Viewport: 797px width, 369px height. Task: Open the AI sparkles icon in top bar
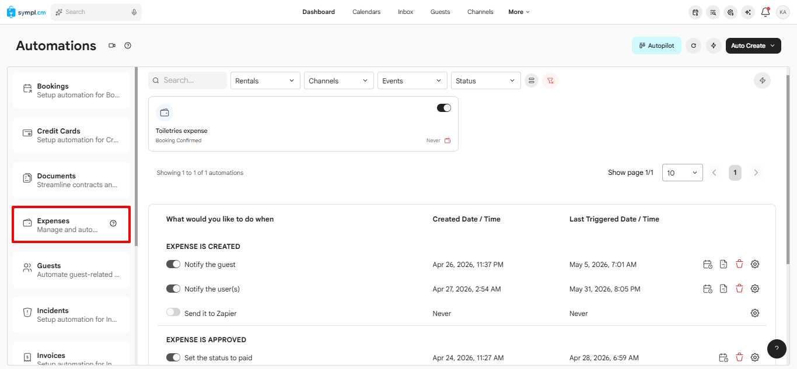[x=747, y=12]
